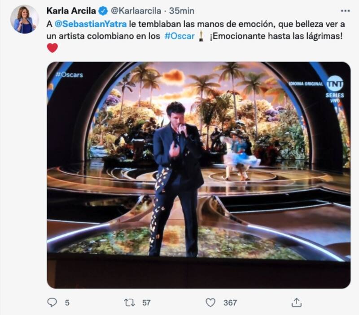Open Karla Arcila's profile picture
This screenshot has height=315, width=359.
point(24,19)
